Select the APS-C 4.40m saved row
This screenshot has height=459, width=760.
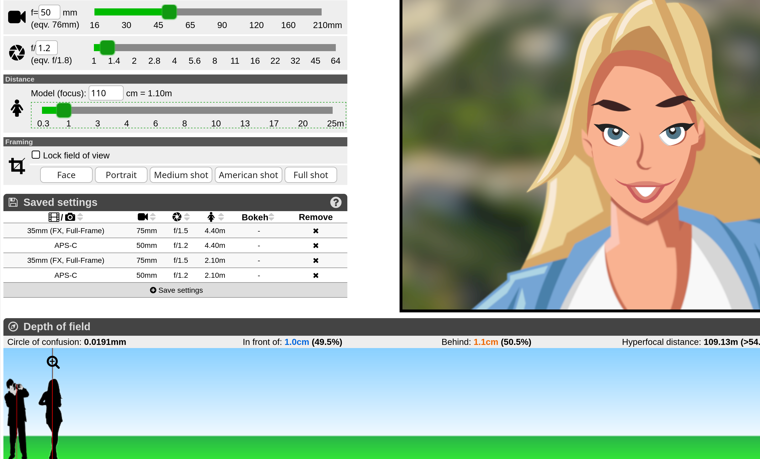(x=175, y=245)
